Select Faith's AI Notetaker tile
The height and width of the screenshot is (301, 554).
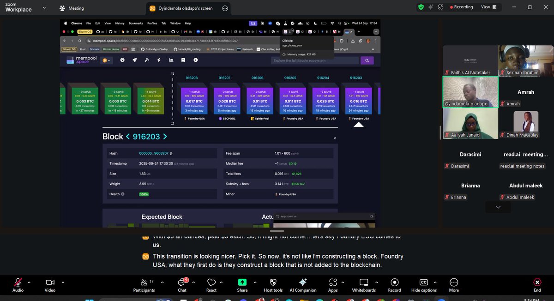[470, 61]
